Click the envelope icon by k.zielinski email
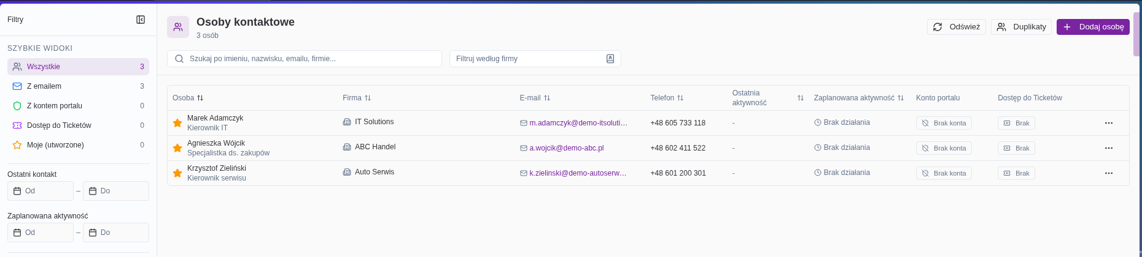Image resolution: width=1142 pixels, height=257 pixels. (524, 173)
